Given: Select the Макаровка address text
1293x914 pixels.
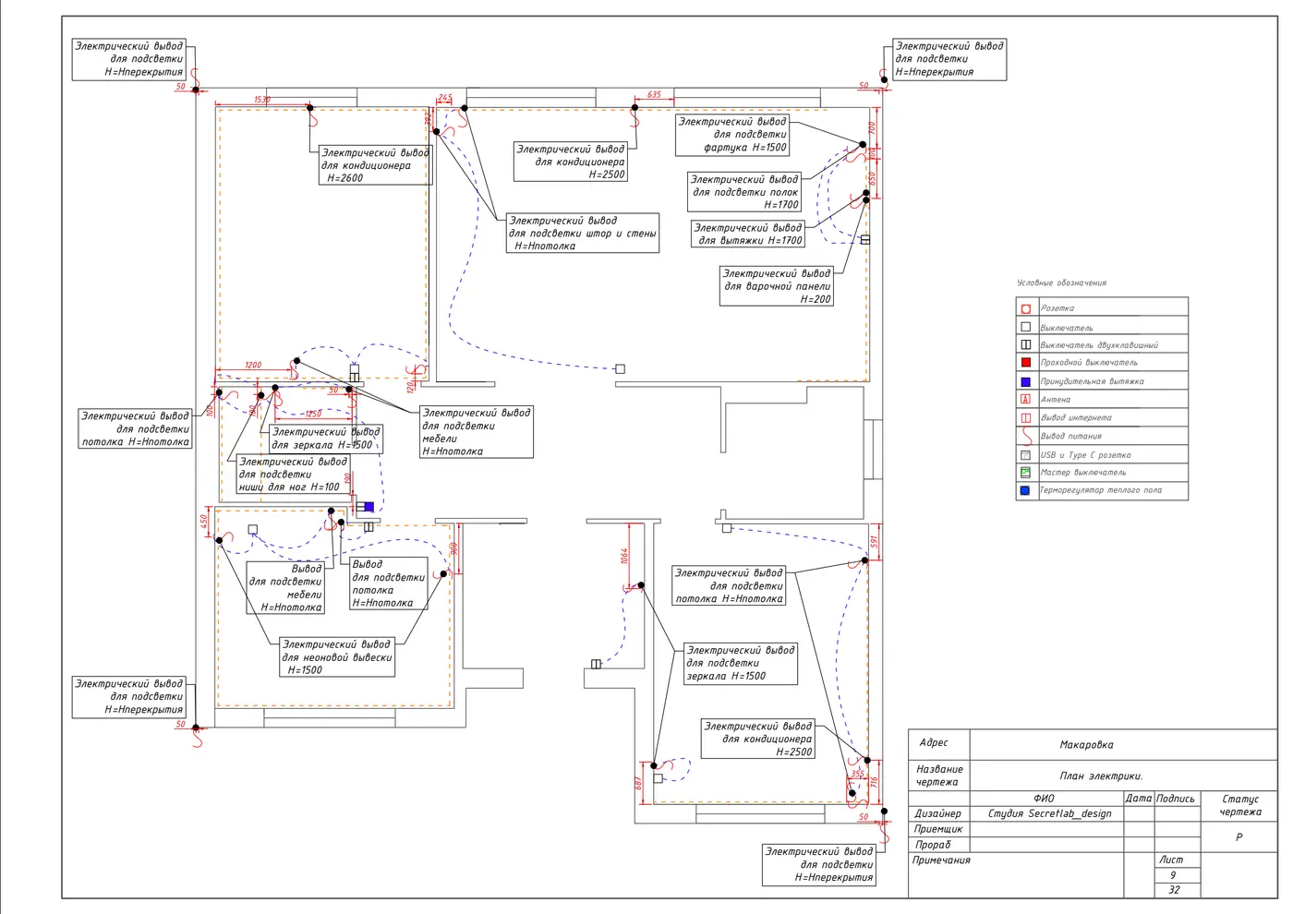Looking at the screenshot, I should (x=1086, y=744).
